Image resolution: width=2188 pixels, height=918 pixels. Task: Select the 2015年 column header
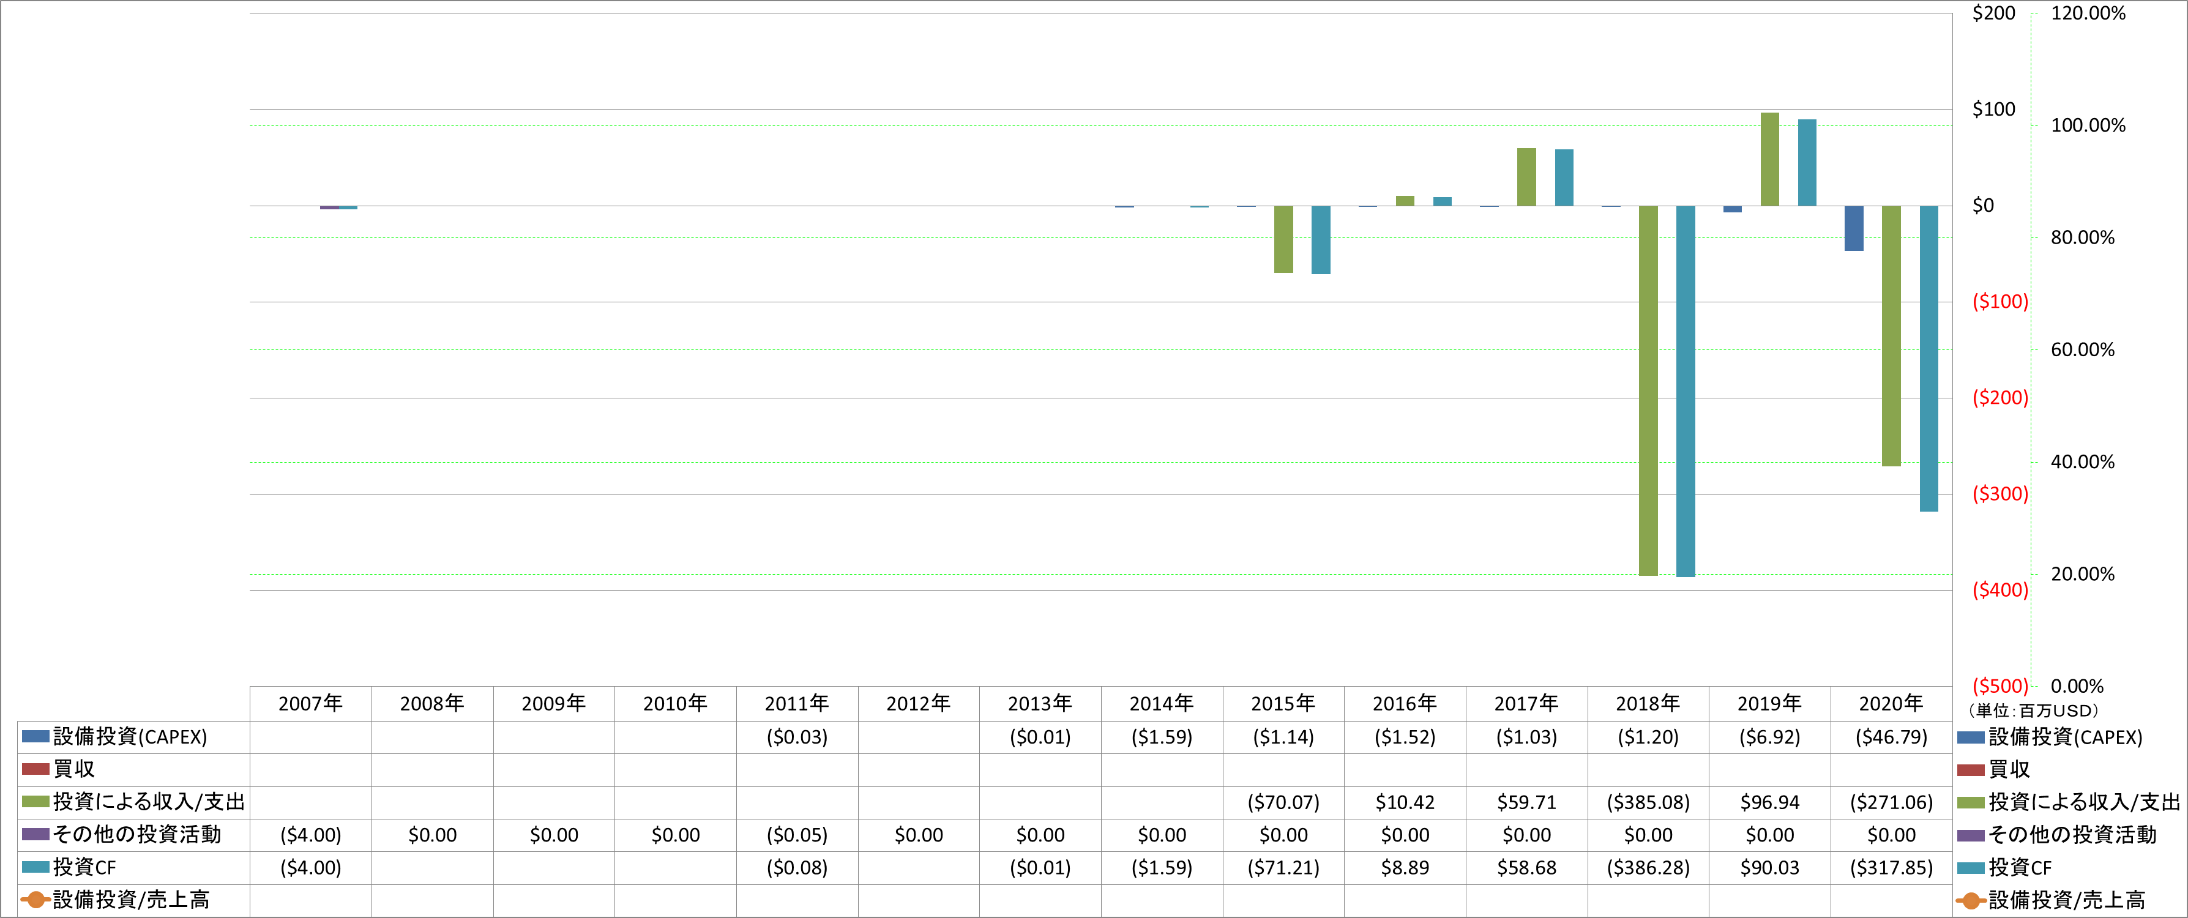tap(1283, 703)
